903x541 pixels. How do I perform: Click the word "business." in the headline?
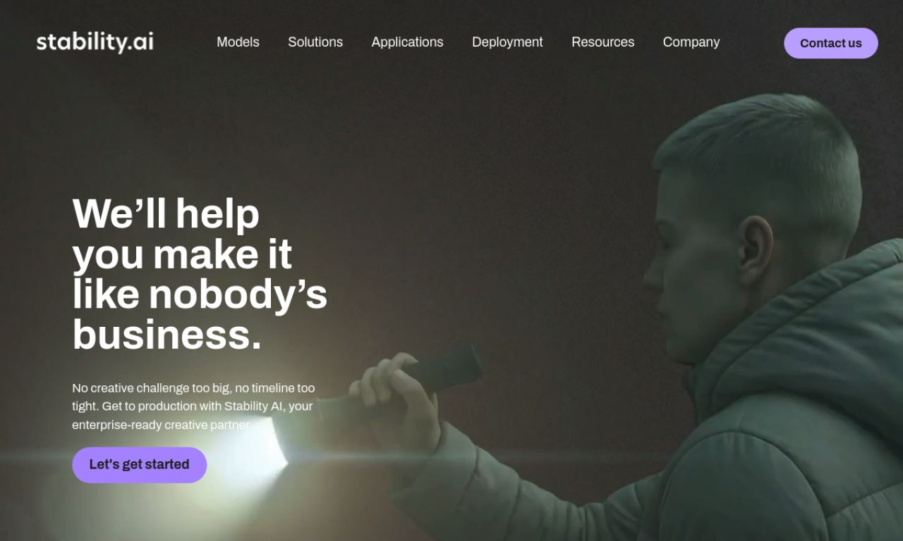click(167, 335)
